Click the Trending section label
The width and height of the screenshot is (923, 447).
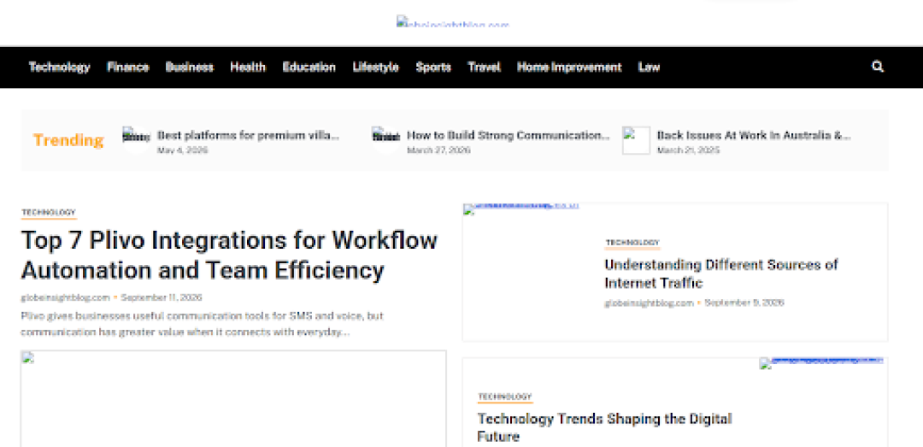[68, 140]
